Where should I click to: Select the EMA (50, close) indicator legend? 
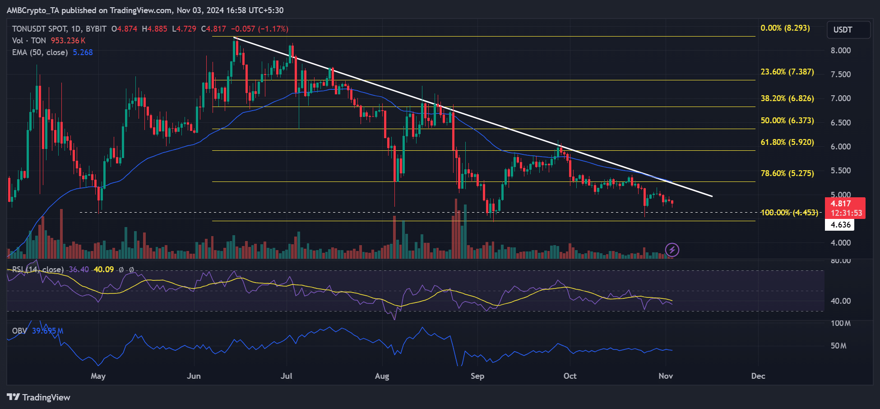[x=40, y=52]
